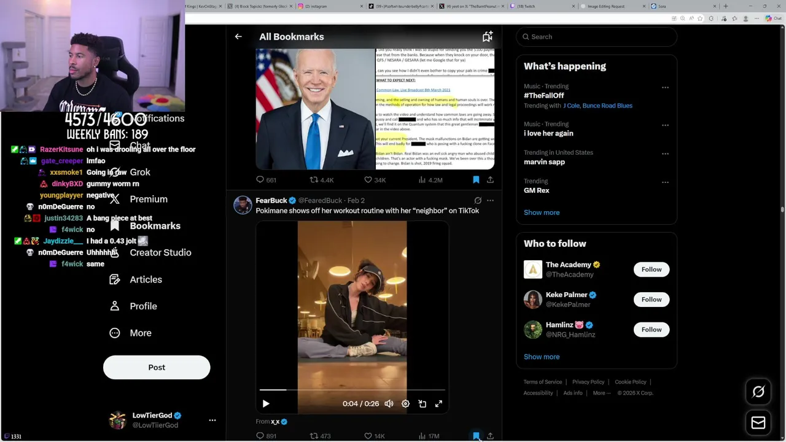786x442 pixels.
Task: Open more options for #TheFallOff trend
Action: pyautogui.click(x=665, y=87)
